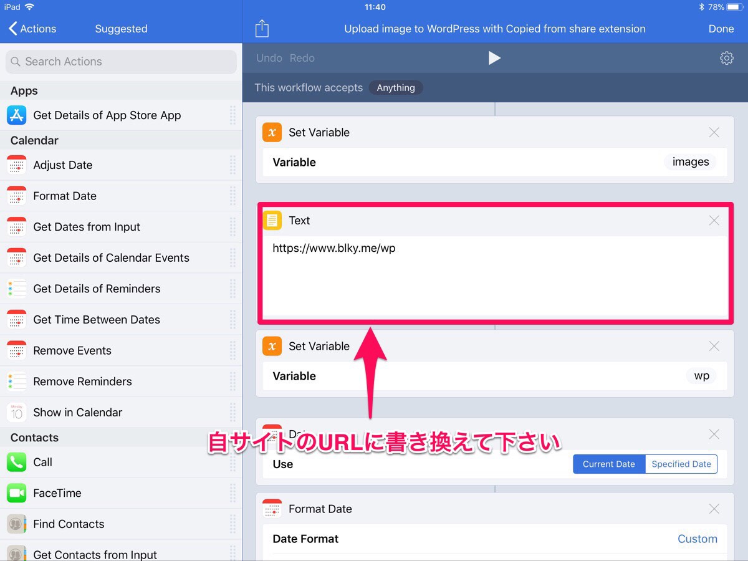
Task: Edit the 'wp' variable name
Action: pyautogui.click(x=702, y=376)
